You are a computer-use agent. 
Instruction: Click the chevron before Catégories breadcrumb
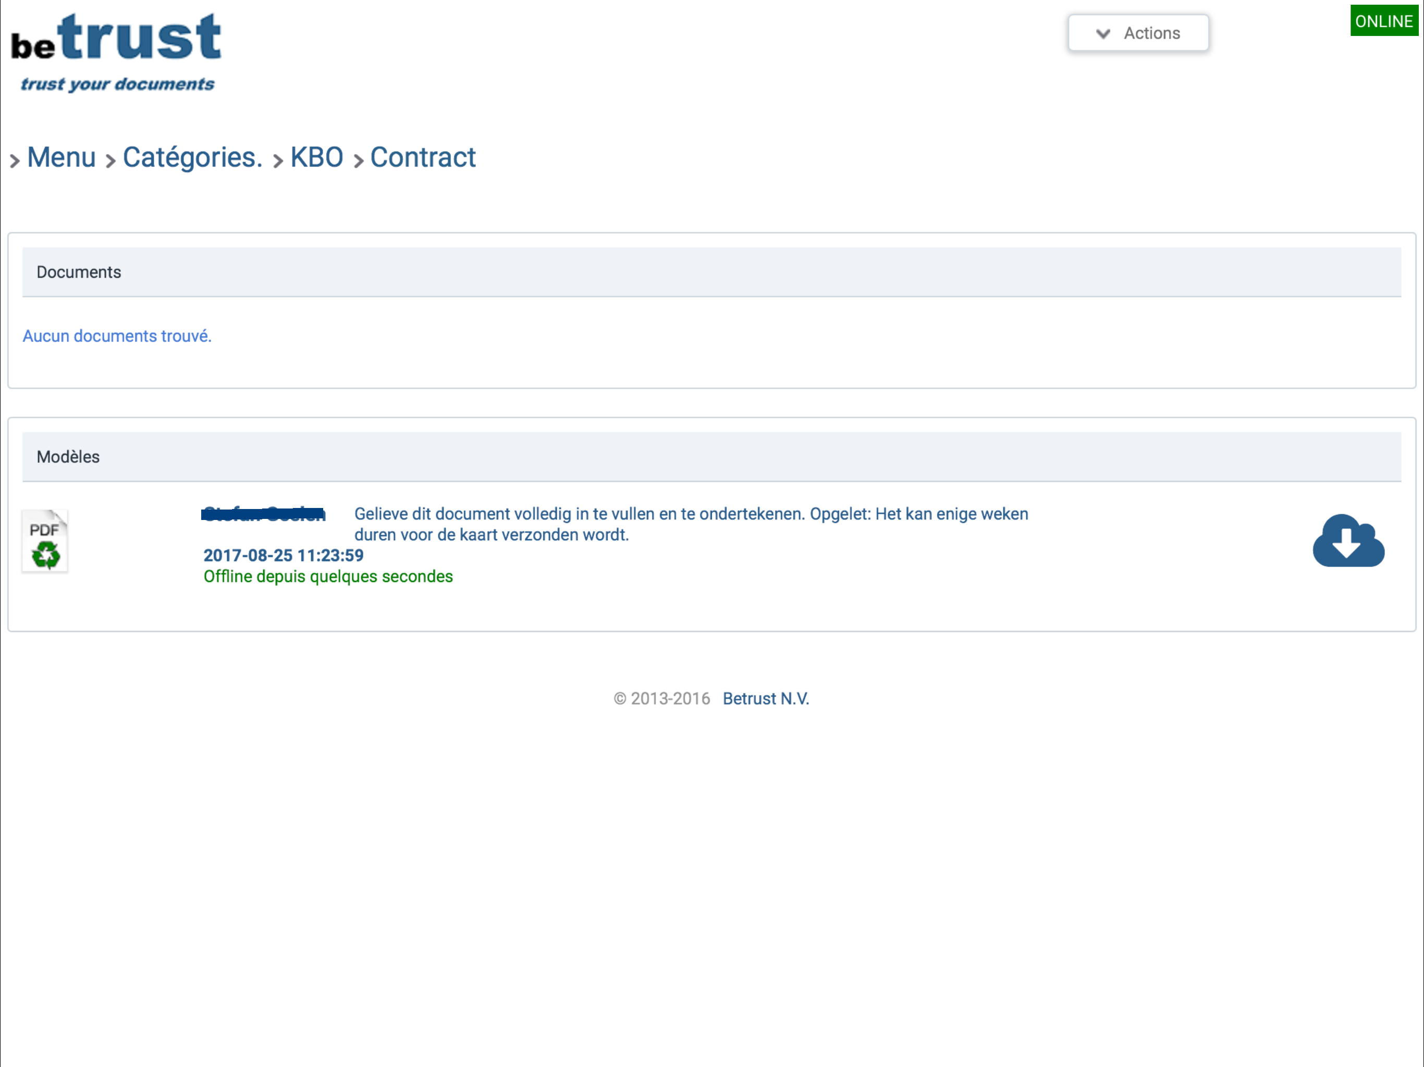pyautogui.click(x=111, y=160)
